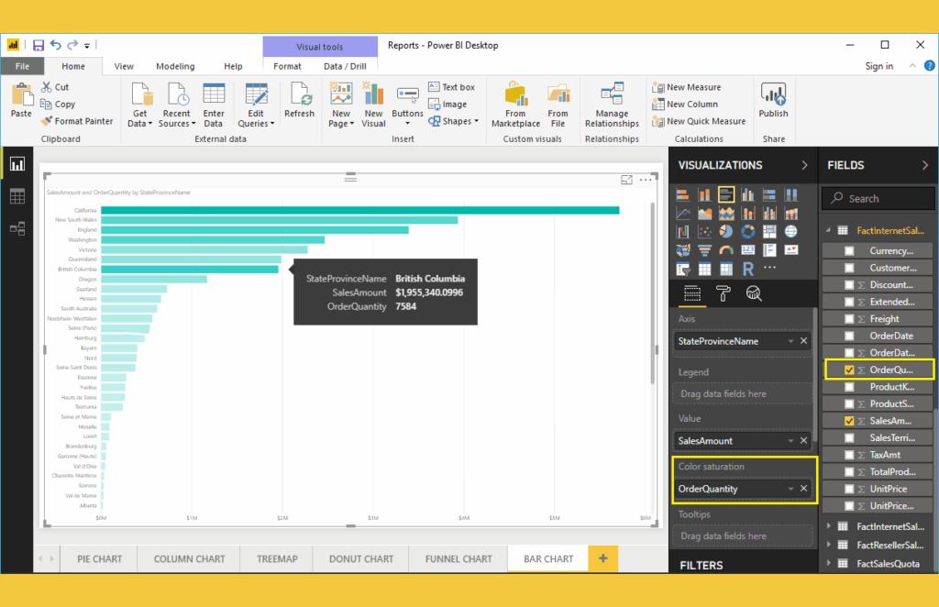Open the Shapes dropdown
Viewport: 939px width, 607px height.
pos(453,121)
